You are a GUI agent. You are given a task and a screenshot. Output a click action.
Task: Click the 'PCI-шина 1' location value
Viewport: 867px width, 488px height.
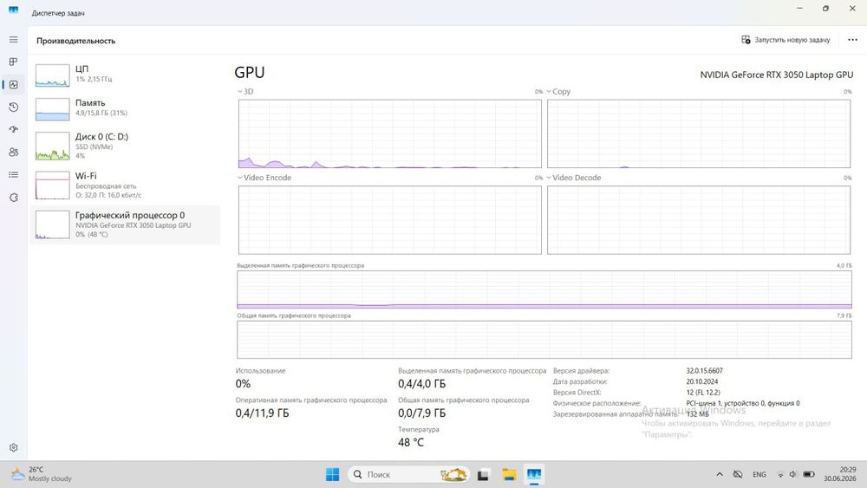743,403
